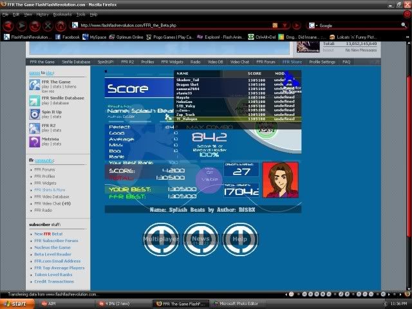Click the Windows Start button
The width and height of the screenshot is (412, 309).
(15, 303)
